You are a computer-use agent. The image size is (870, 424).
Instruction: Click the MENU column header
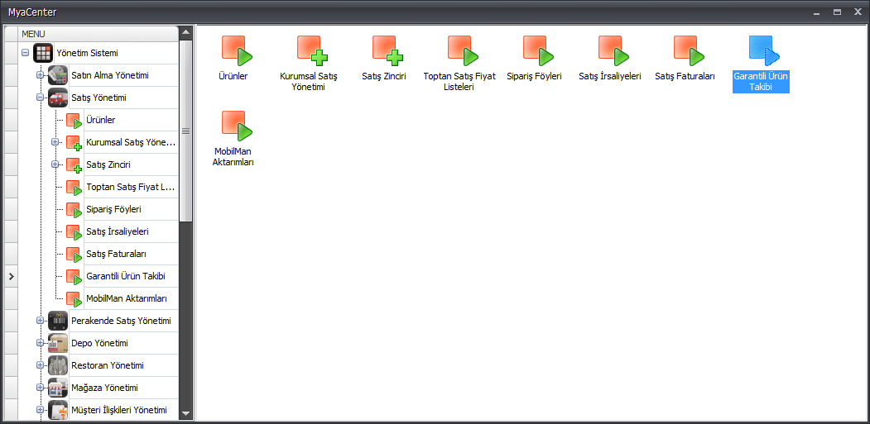(99, 34)
